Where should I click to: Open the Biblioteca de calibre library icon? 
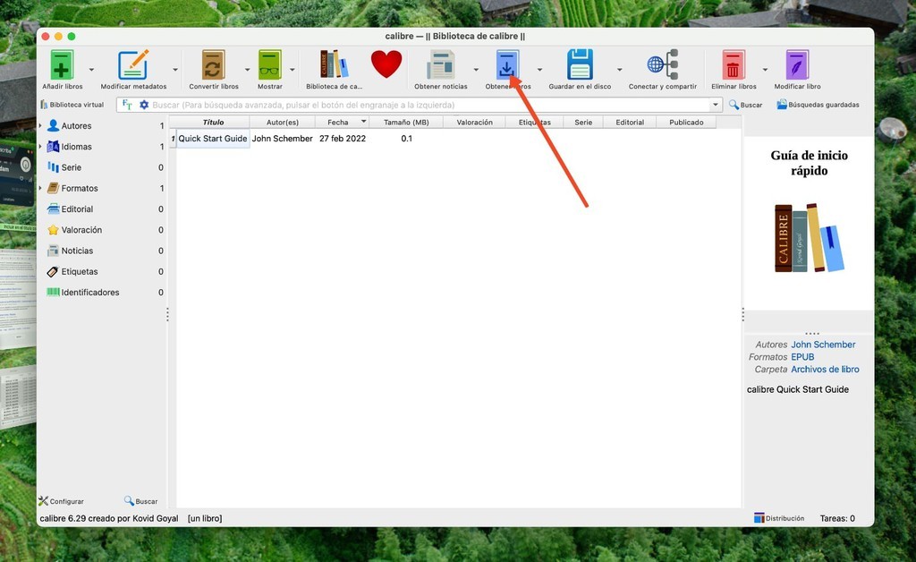tap(334, 64)
